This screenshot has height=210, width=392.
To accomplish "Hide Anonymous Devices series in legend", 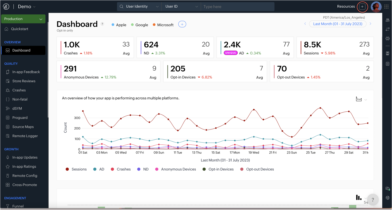I will 175,169.
